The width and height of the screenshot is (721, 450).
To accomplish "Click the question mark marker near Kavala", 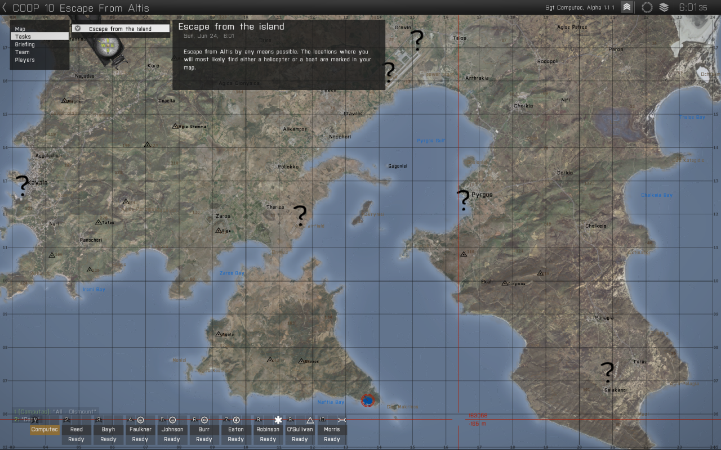I will click(23, 186).
